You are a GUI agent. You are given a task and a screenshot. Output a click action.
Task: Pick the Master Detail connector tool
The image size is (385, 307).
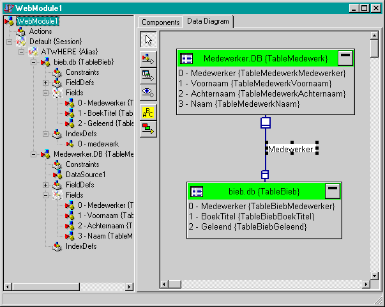pos(147,75)
